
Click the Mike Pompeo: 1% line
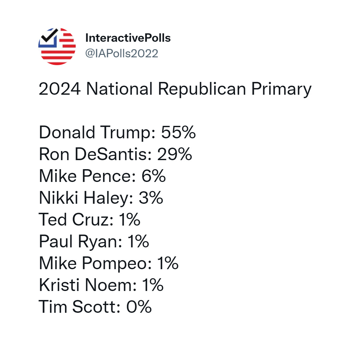coord(108,263)
